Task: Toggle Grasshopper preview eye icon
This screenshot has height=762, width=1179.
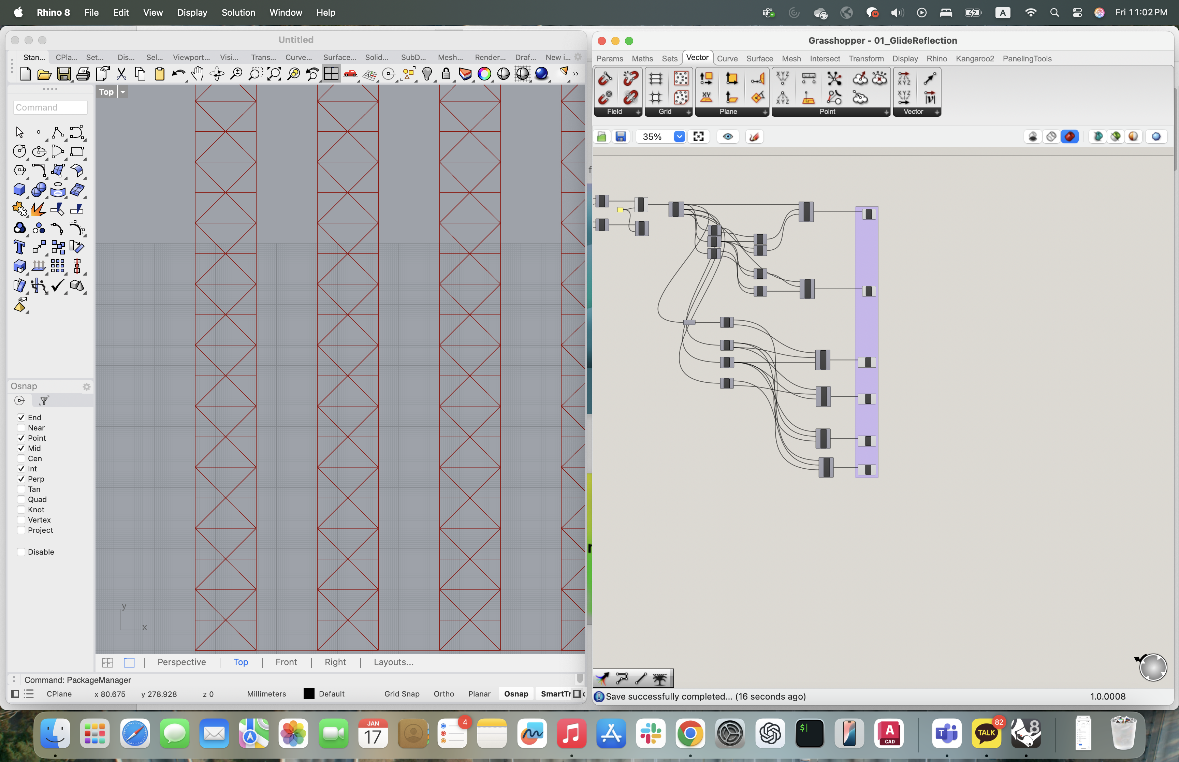Action: coord(727,136)
